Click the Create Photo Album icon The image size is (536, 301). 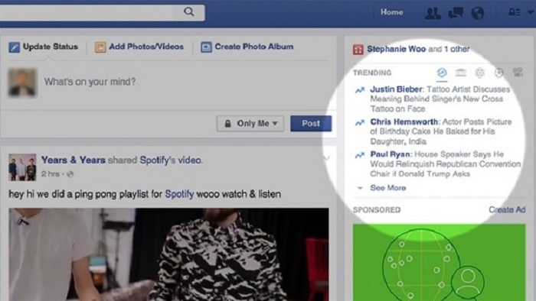[x=206, y=47]
